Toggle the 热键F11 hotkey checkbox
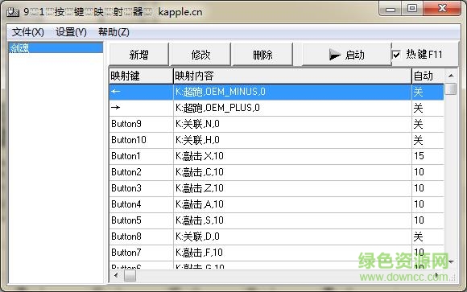The image size is (467, 292). pyautogui.click(x=396, y=55)
